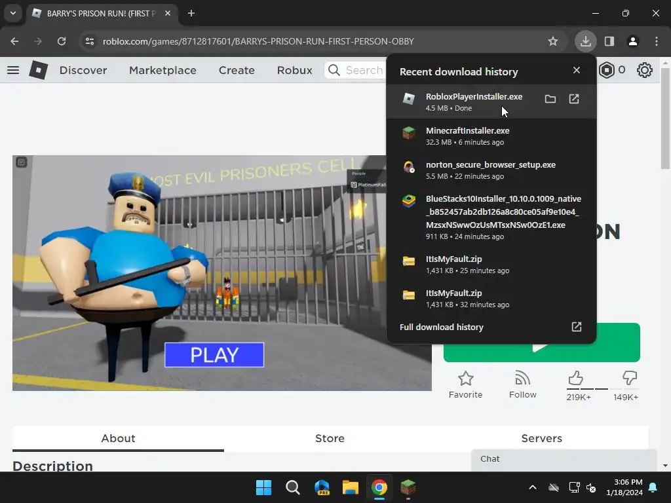Click address bar URL text
The width and height of the screenshot is (671, 503).
click(258, 41)
